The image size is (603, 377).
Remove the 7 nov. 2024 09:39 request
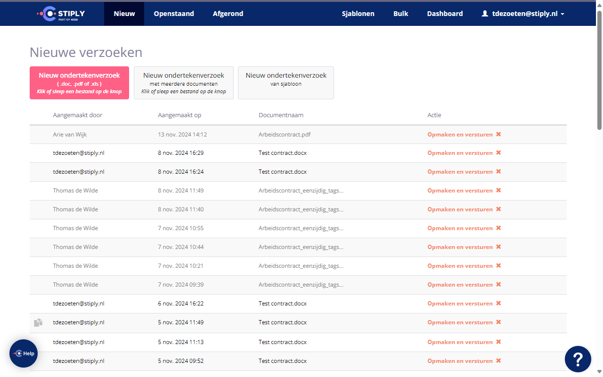coord(498,285)
